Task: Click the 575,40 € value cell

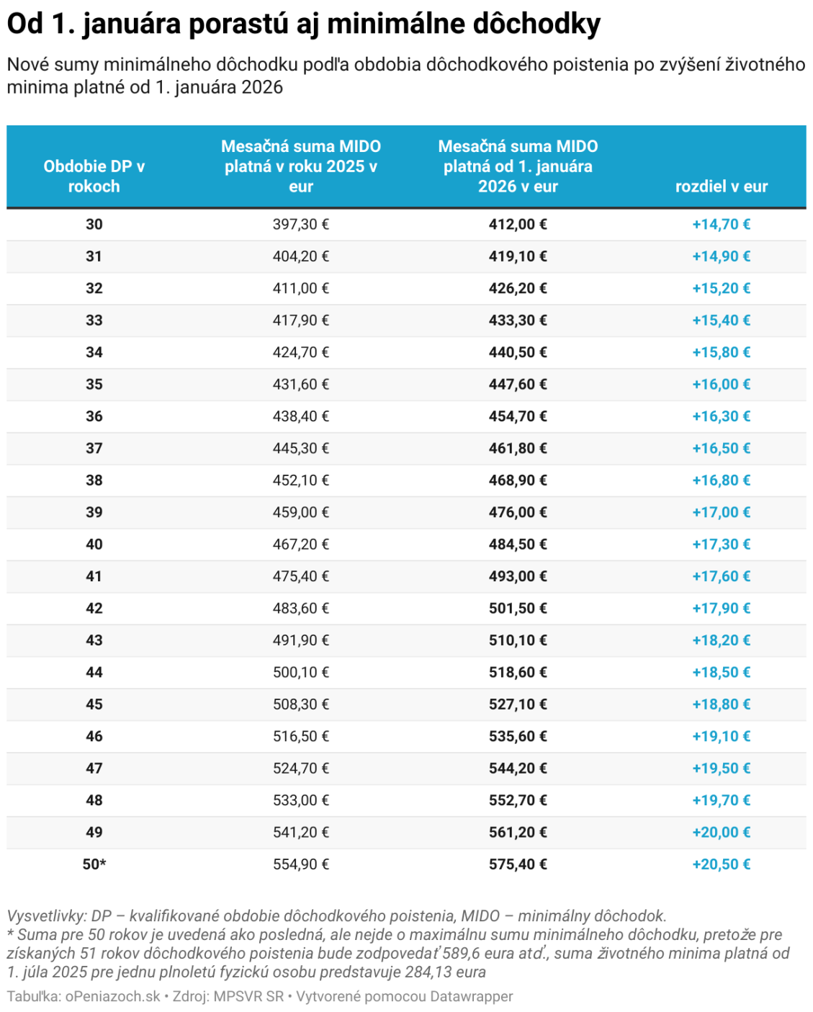Action: pos(518,864)
